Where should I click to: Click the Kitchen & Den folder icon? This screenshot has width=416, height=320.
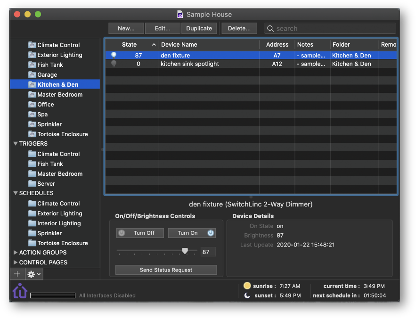(32, 85)
